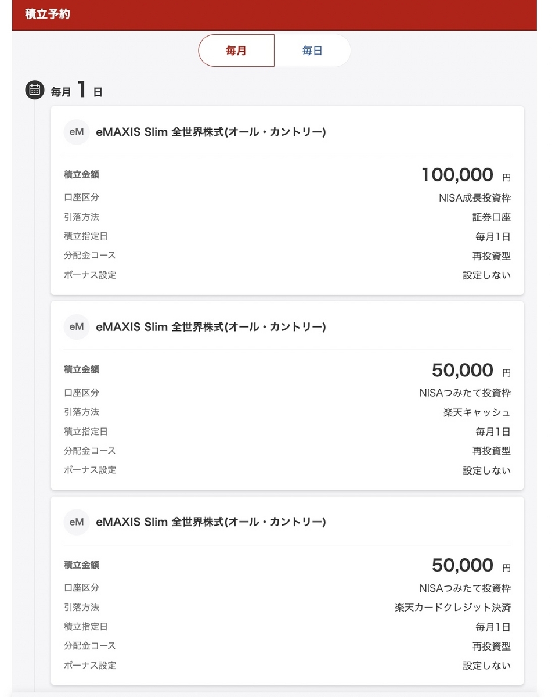Screen dimensions: 552x697
Task: Click the eM fund icon in second card
Action: click(77, 327)
